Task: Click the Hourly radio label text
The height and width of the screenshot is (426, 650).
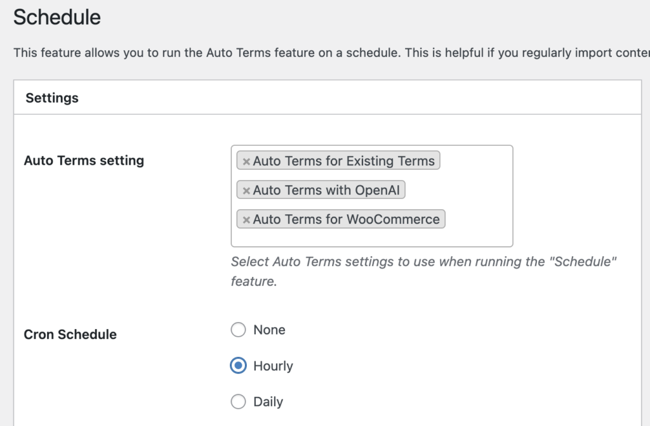Action: click(x=274, y=366)
